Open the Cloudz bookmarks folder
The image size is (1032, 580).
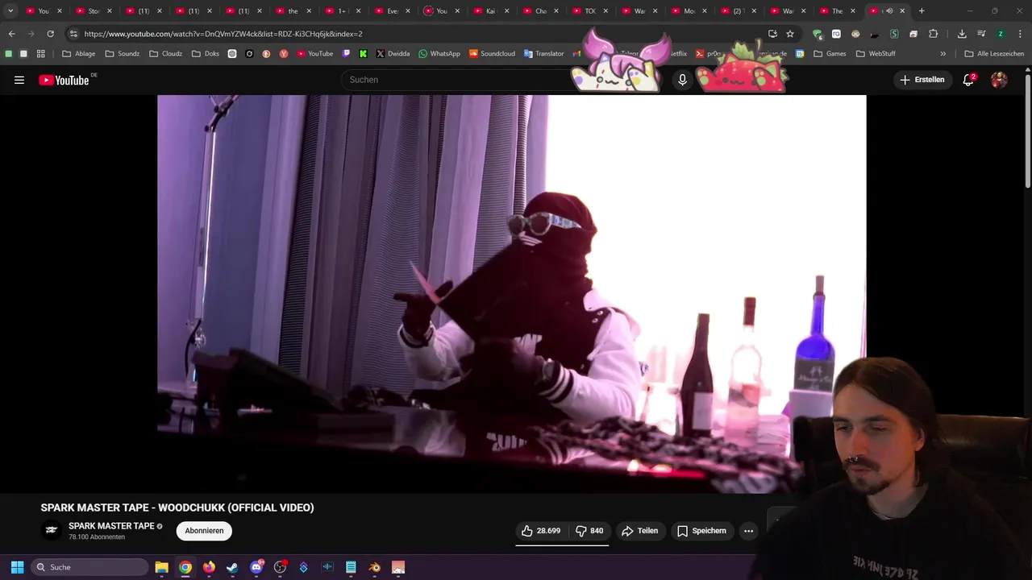pyautogui.click(x=165, y=54)
